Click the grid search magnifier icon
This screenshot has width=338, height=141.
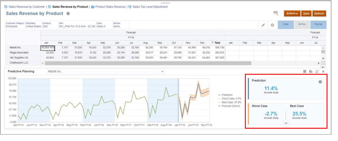coord(276,13)
